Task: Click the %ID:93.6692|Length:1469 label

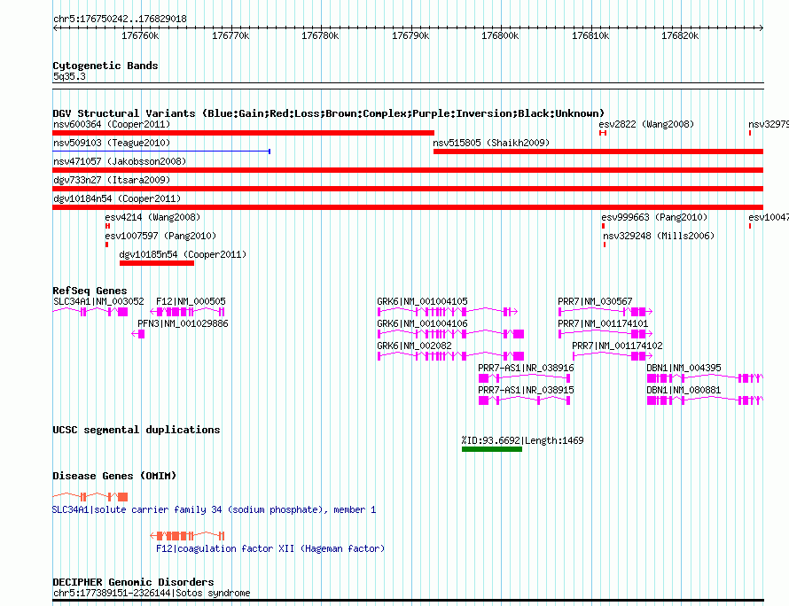Action: click(x=522, y=440)
